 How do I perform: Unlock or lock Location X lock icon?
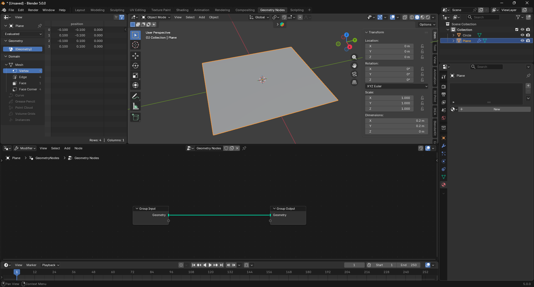(422, 46)
